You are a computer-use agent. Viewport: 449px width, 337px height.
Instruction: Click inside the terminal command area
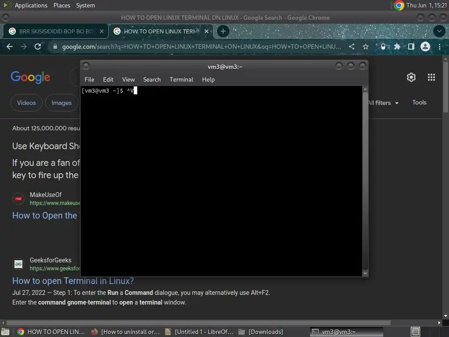[221, 181]
